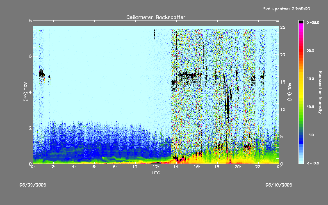Click the '16:' hour tick label

(x=197, y=167)
